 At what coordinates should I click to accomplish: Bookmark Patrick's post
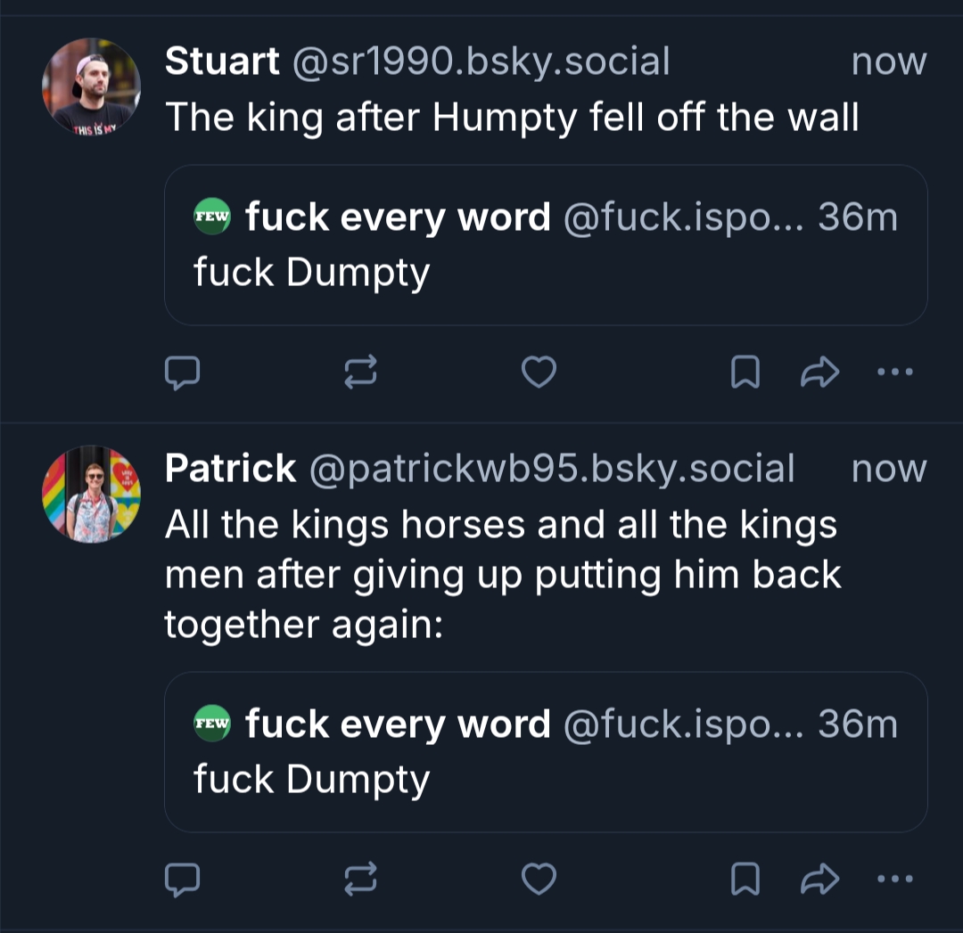click(x=745, y=880)
